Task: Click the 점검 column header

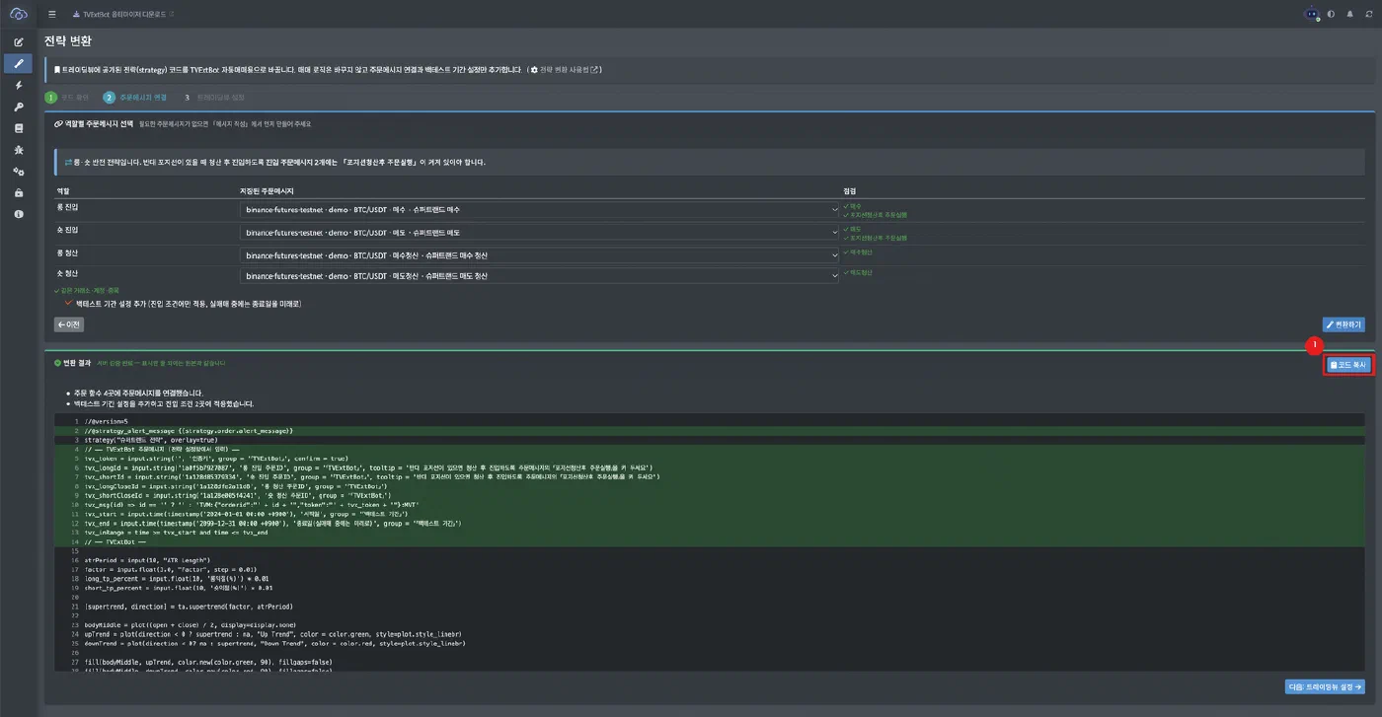Action: [x=850, y=190]
